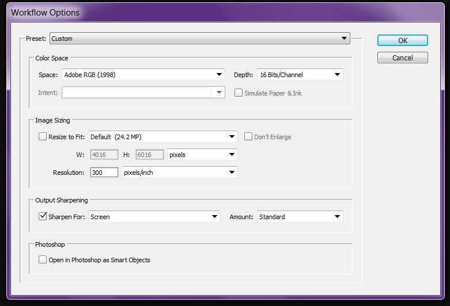This screenshot has height=306, width=450.
Task: Check the Don't Enlarge option
Action: [249, 137]
